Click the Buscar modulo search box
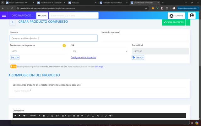This screenshot has height=126, width=201. point(74,15)
